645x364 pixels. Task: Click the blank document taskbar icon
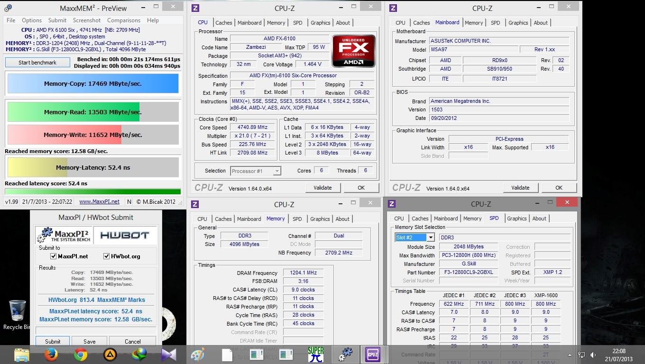click(x=227, y=355)
